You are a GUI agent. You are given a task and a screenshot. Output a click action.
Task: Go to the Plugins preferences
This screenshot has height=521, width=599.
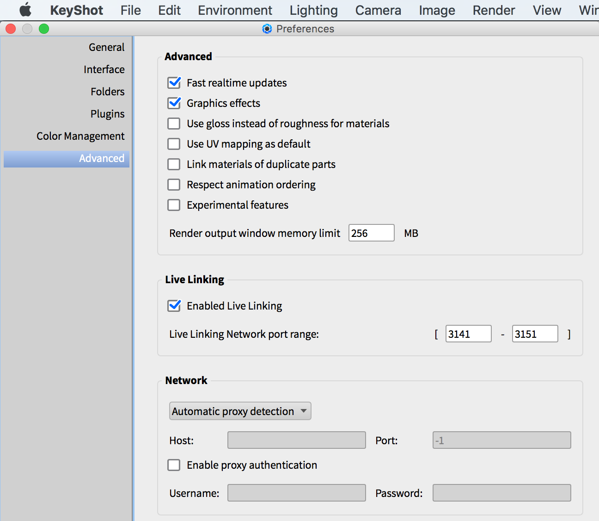point(107,114)
